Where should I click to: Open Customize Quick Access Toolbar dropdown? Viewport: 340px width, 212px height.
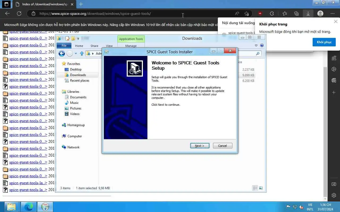coord(78,39)
